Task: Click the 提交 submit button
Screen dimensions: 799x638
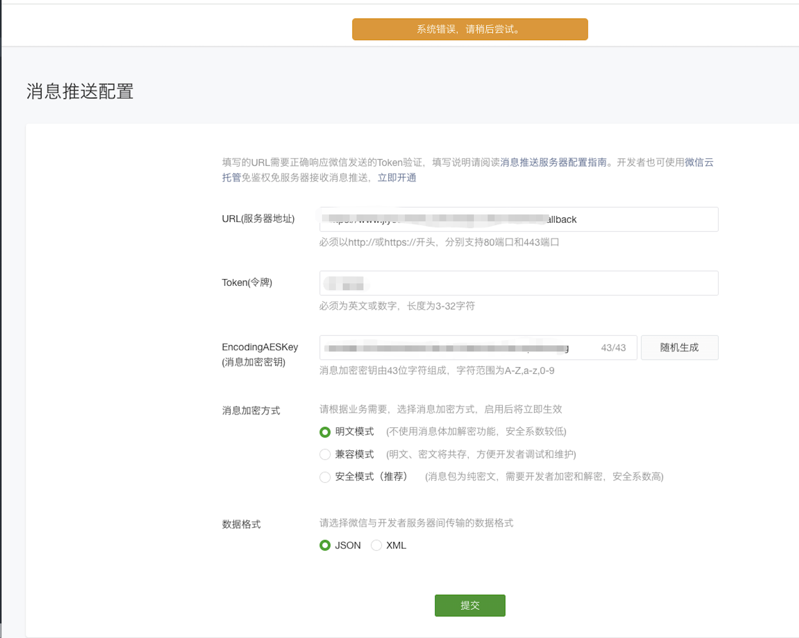Action: click(470, 605)
